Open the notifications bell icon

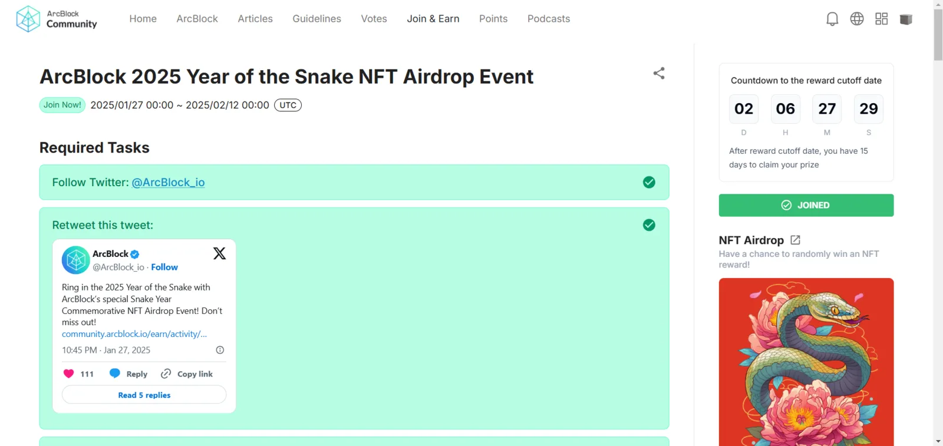click(832, 19)
